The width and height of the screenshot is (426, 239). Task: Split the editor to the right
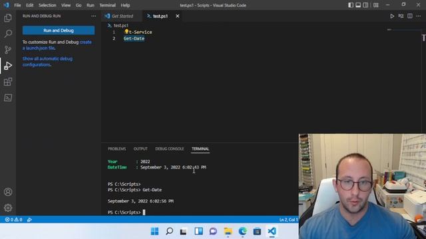pos(410,16)
